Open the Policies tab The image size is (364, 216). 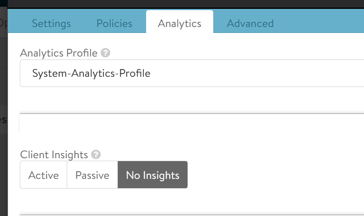(x=114, y=23)
